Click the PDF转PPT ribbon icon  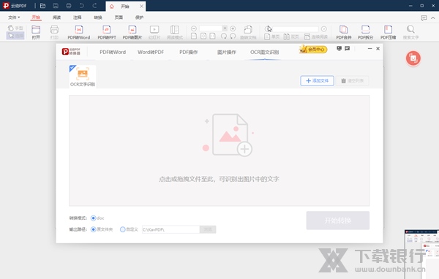(x=107, y=32)
